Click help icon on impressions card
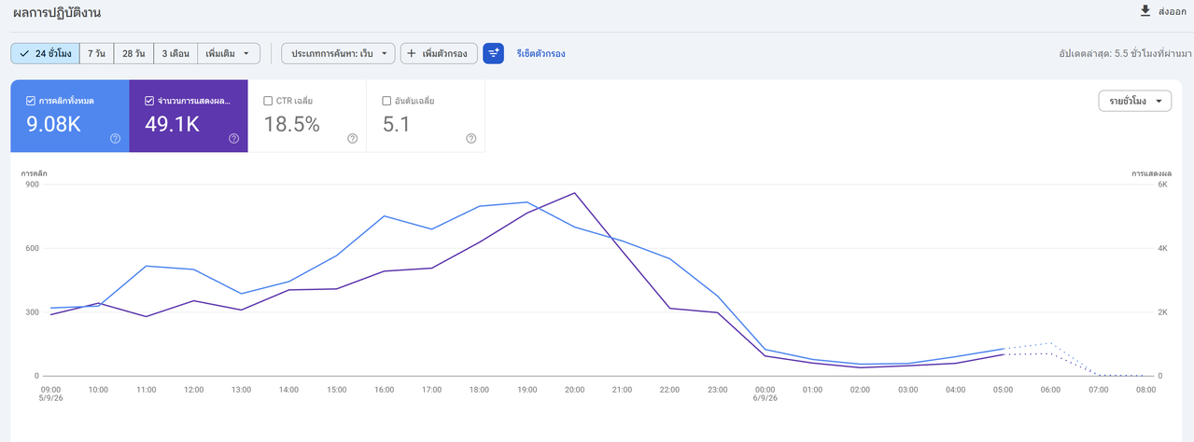Image resolution: width=1194 pixels, height=442 pixels. click(x=234, y=138)
